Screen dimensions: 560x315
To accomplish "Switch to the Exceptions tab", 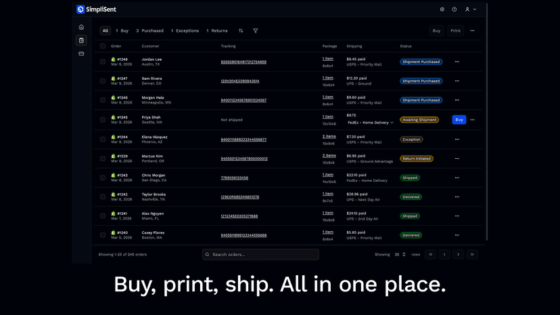I will (185, 30).
